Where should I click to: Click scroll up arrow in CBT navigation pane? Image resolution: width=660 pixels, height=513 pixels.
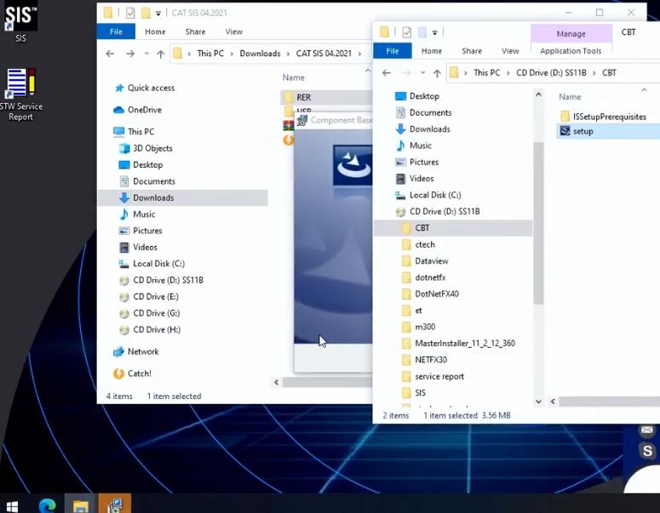[x=538, y=95]
